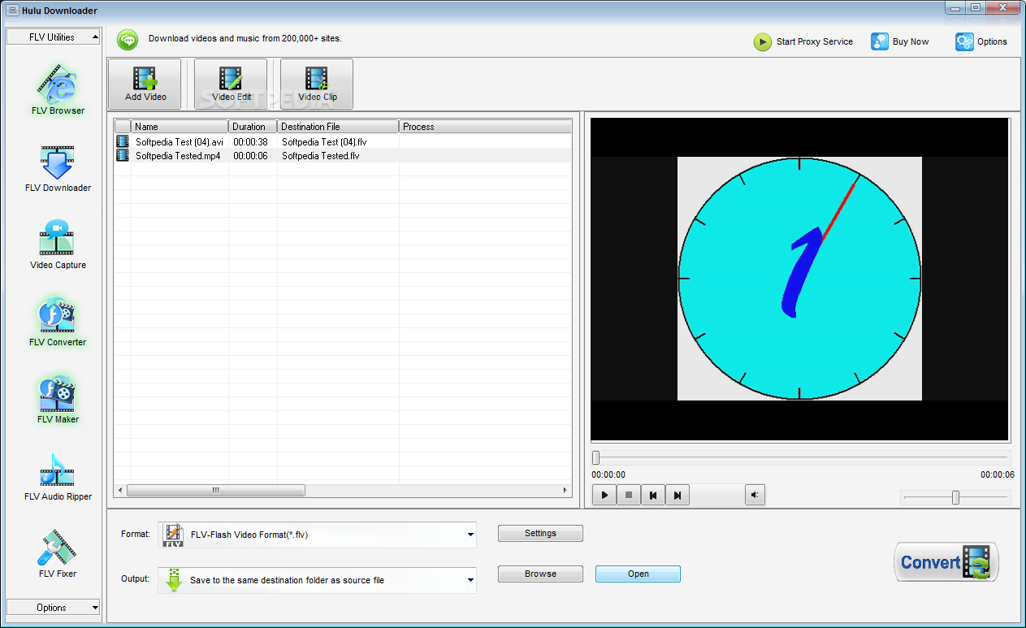
Task: Click the volume slider handle
Action: point(955,497)
